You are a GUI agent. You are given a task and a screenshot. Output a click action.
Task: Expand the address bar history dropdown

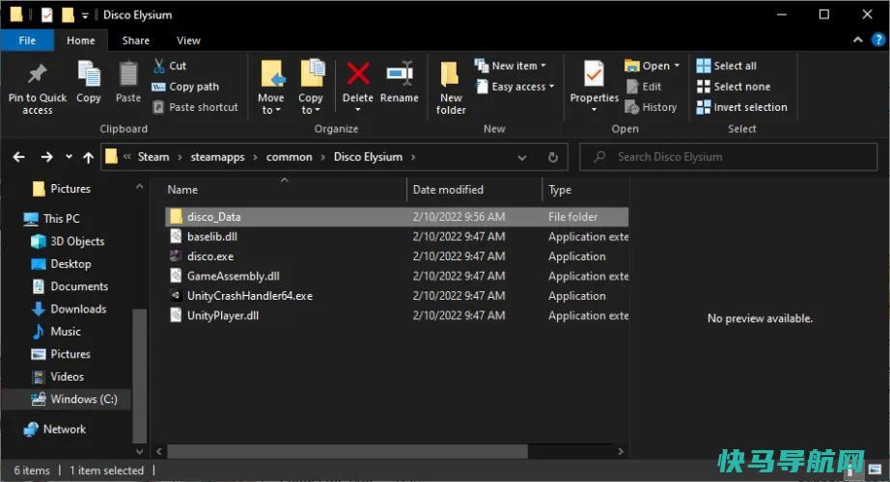coord(522,158)
